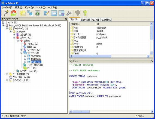
Task: Select the テーブル空間 property row
Action: 110,38
